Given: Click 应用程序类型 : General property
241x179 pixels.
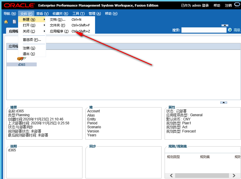Looking at the screenshot, I should [x=184, y=115].
